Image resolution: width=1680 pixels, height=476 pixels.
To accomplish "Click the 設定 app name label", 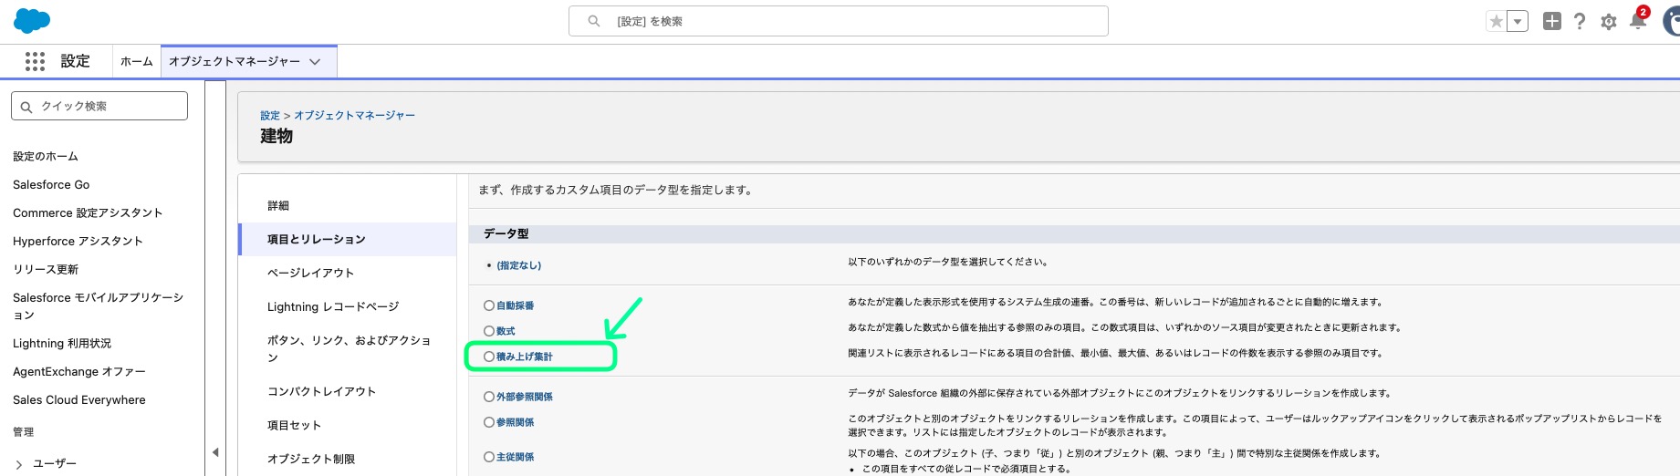I will click(x=75, y=61).
